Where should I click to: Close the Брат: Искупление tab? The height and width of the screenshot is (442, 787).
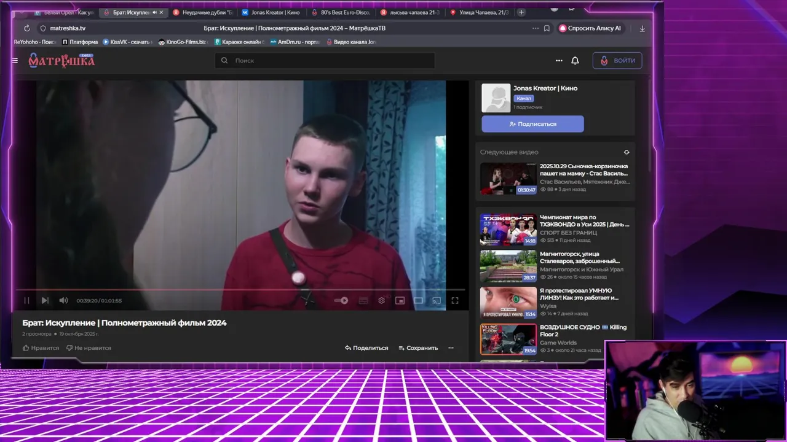161,12
